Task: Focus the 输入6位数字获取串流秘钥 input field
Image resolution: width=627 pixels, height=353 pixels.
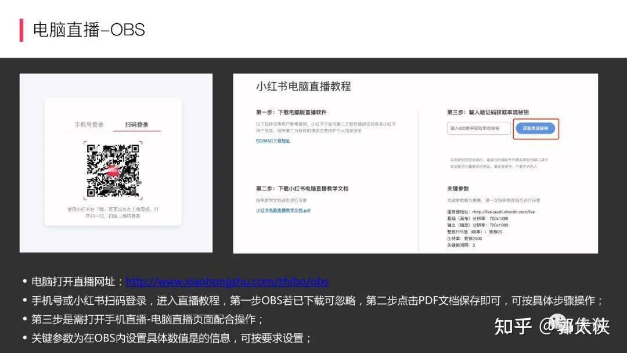Action: point(478,128)
